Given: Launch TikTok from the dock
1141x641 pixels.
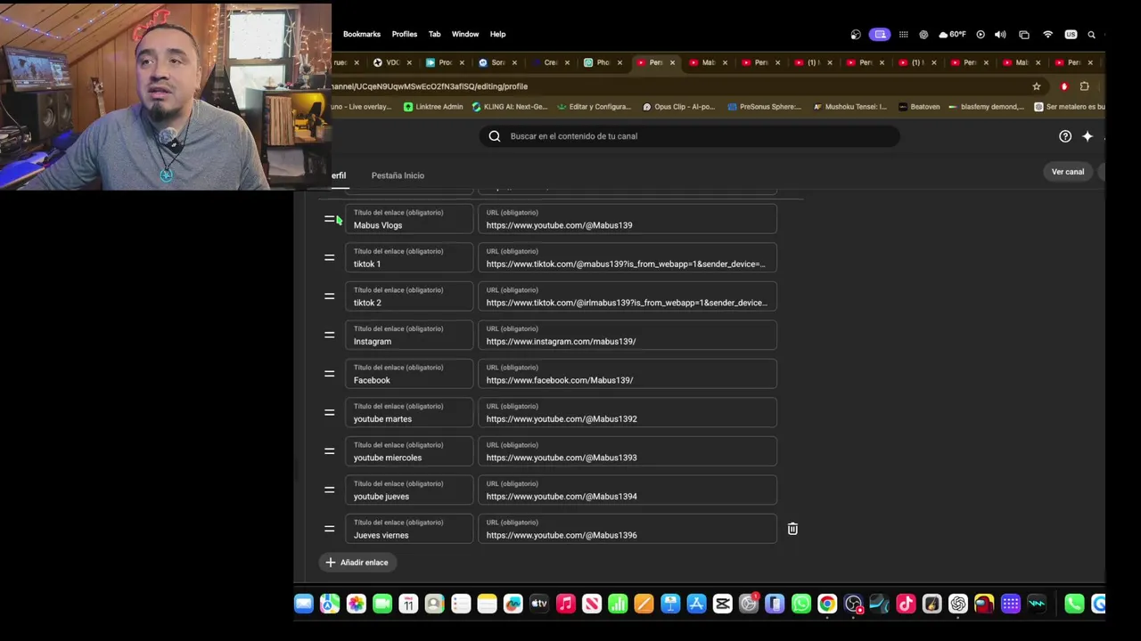Looking at the screenshot, I should coord(906,604).
